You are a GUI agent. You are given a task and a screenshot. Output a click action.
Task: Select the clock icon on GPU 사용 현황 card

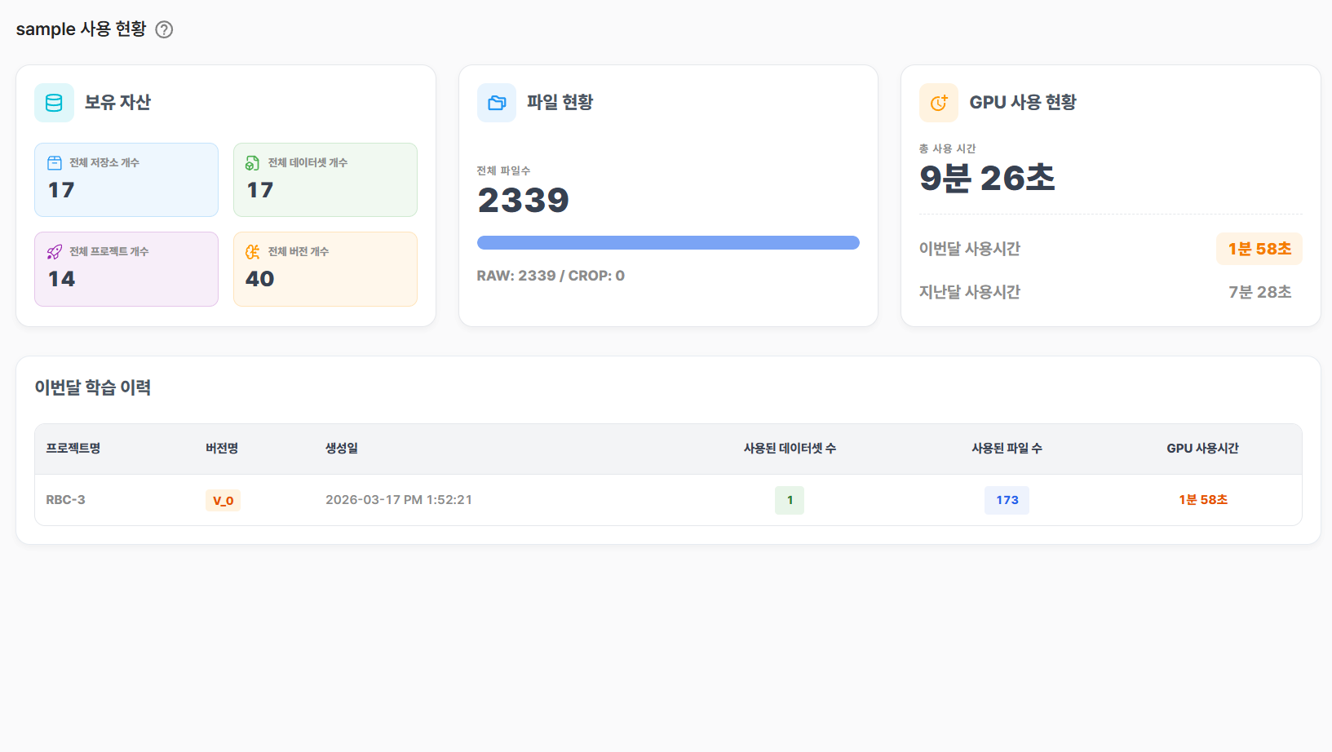tap(939, 102)
